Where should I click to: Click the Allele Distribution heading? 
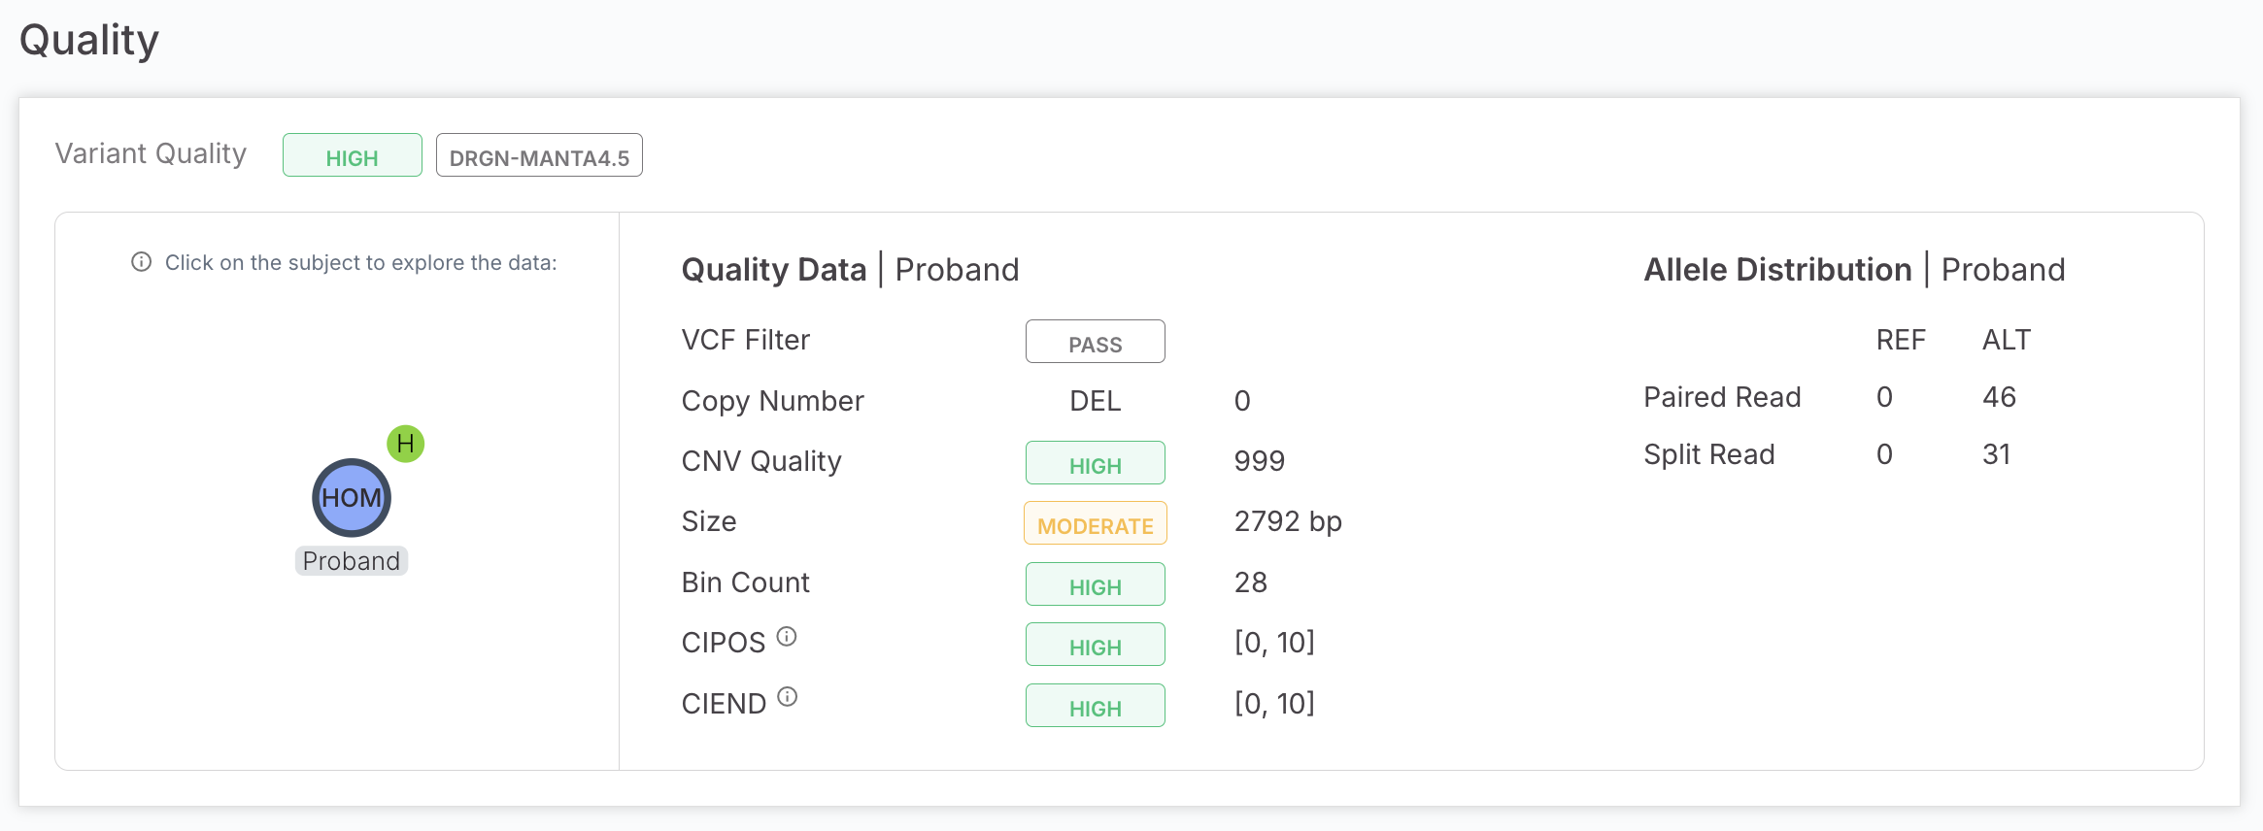tap(1777, 270)
